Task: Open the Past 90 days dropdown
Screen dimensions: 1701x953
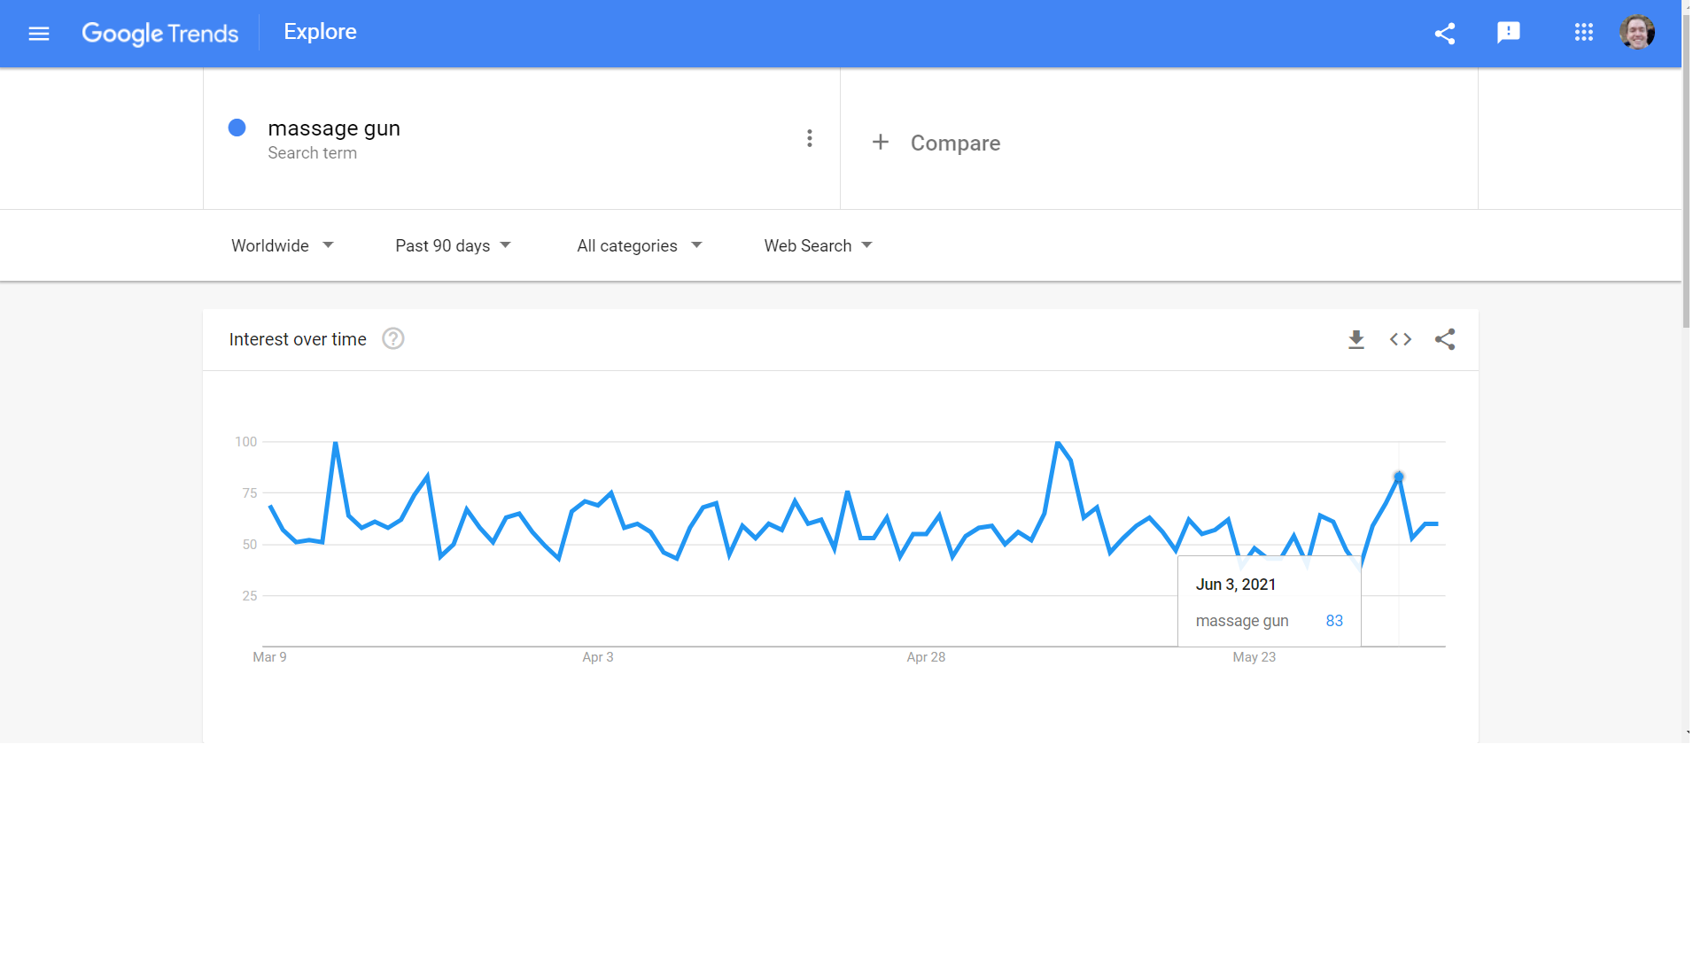Action: pos(453,246)
